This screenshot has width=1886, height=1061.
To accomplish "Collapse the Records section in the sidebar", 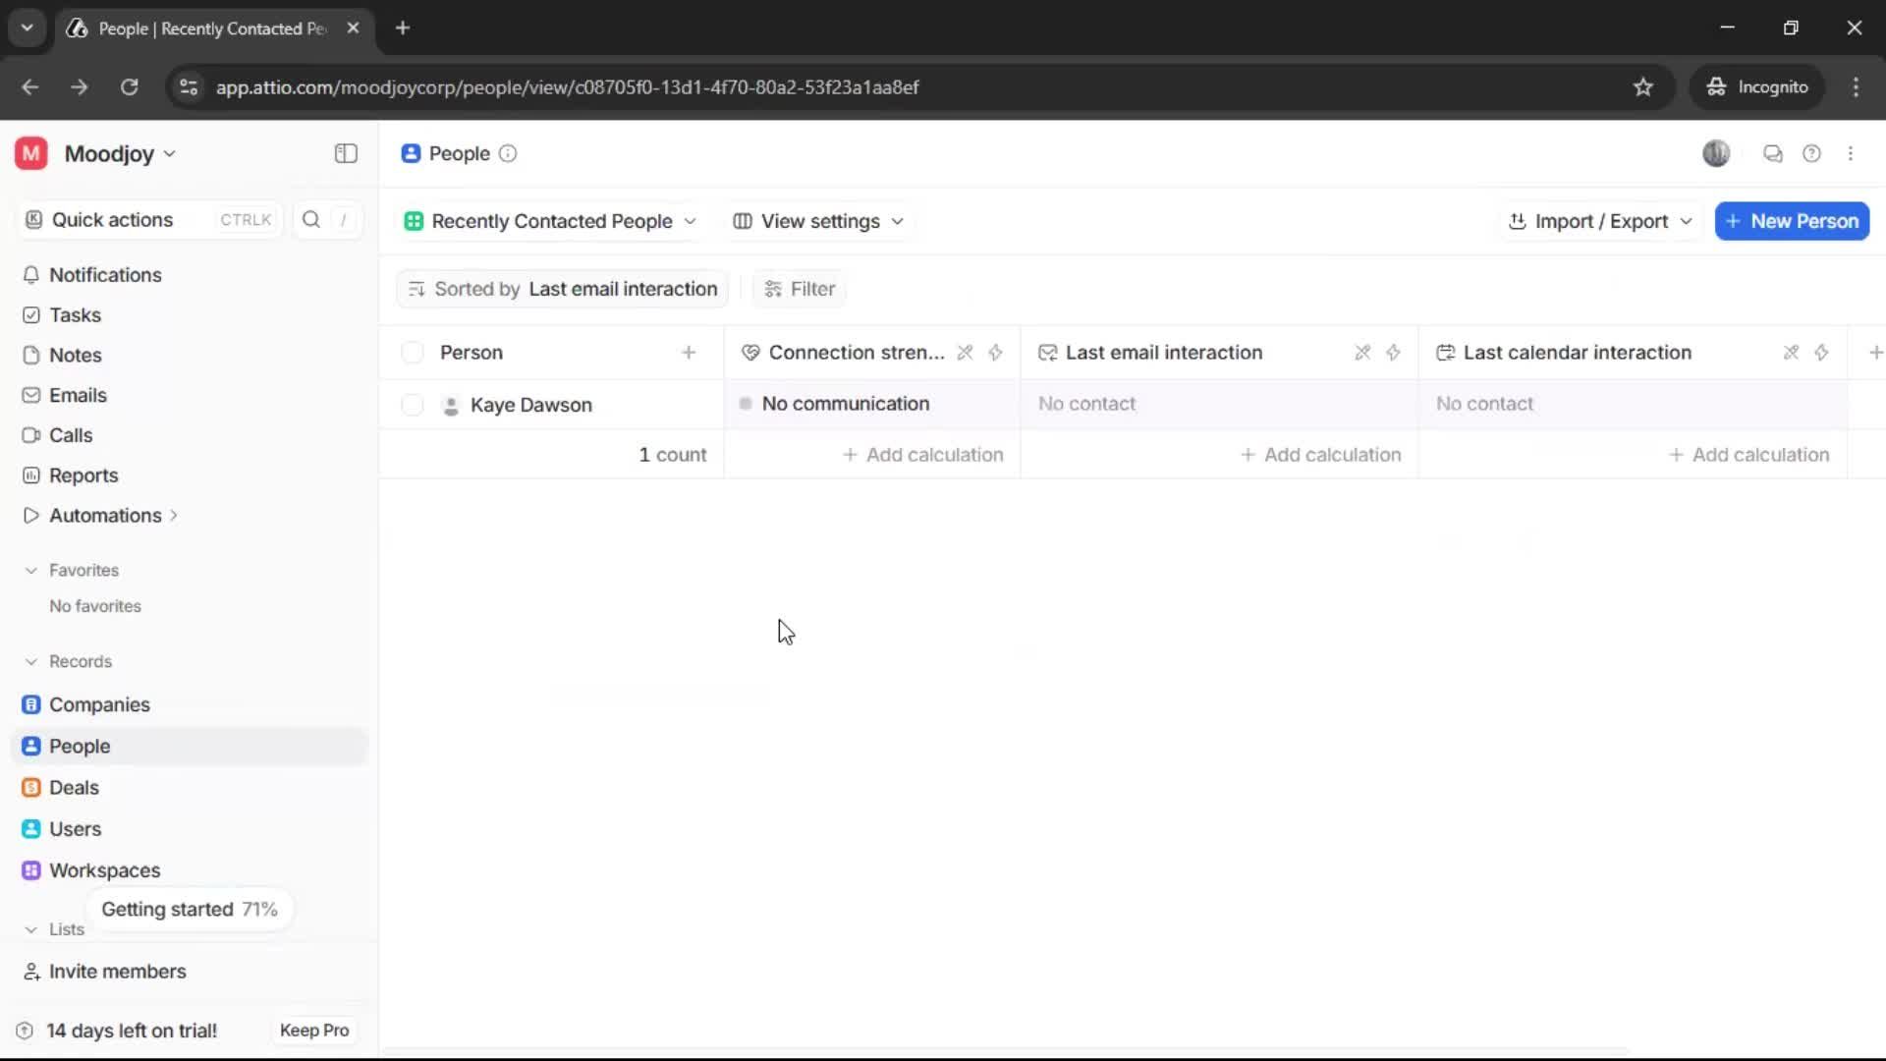I will point(30,661).
